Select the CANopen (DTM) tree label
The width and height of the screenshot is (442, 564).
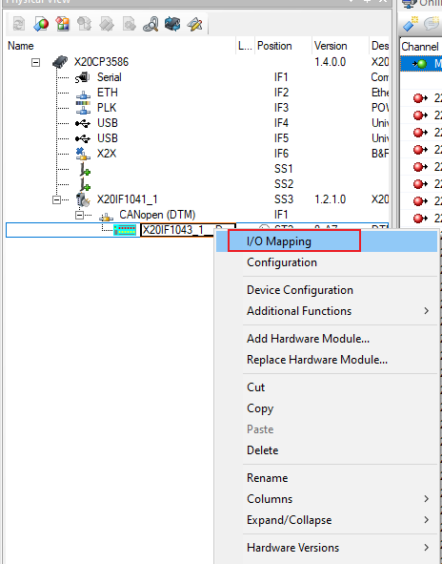pos(157,215)
